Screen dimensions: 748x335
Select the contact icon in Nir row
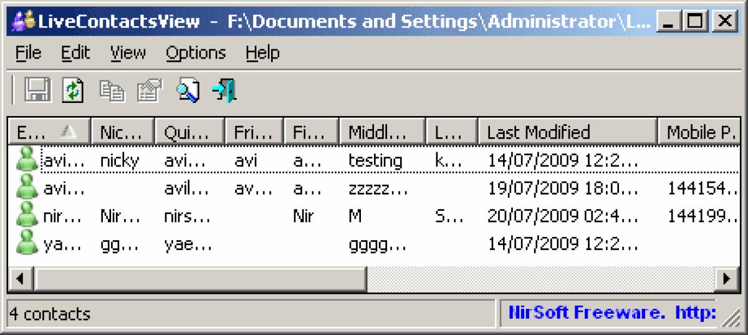pos(27,216)
